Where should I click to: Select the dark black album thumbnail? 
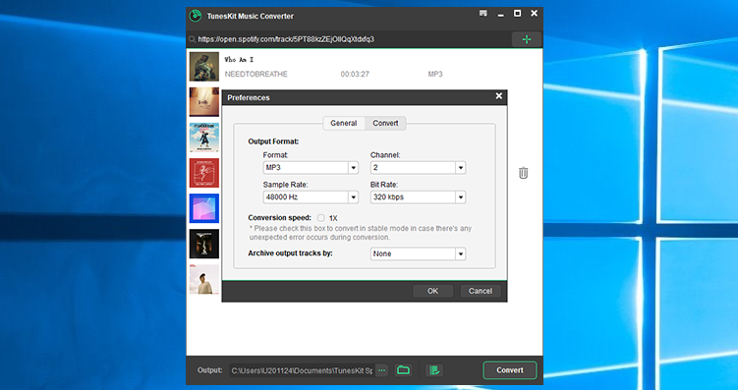204,244
